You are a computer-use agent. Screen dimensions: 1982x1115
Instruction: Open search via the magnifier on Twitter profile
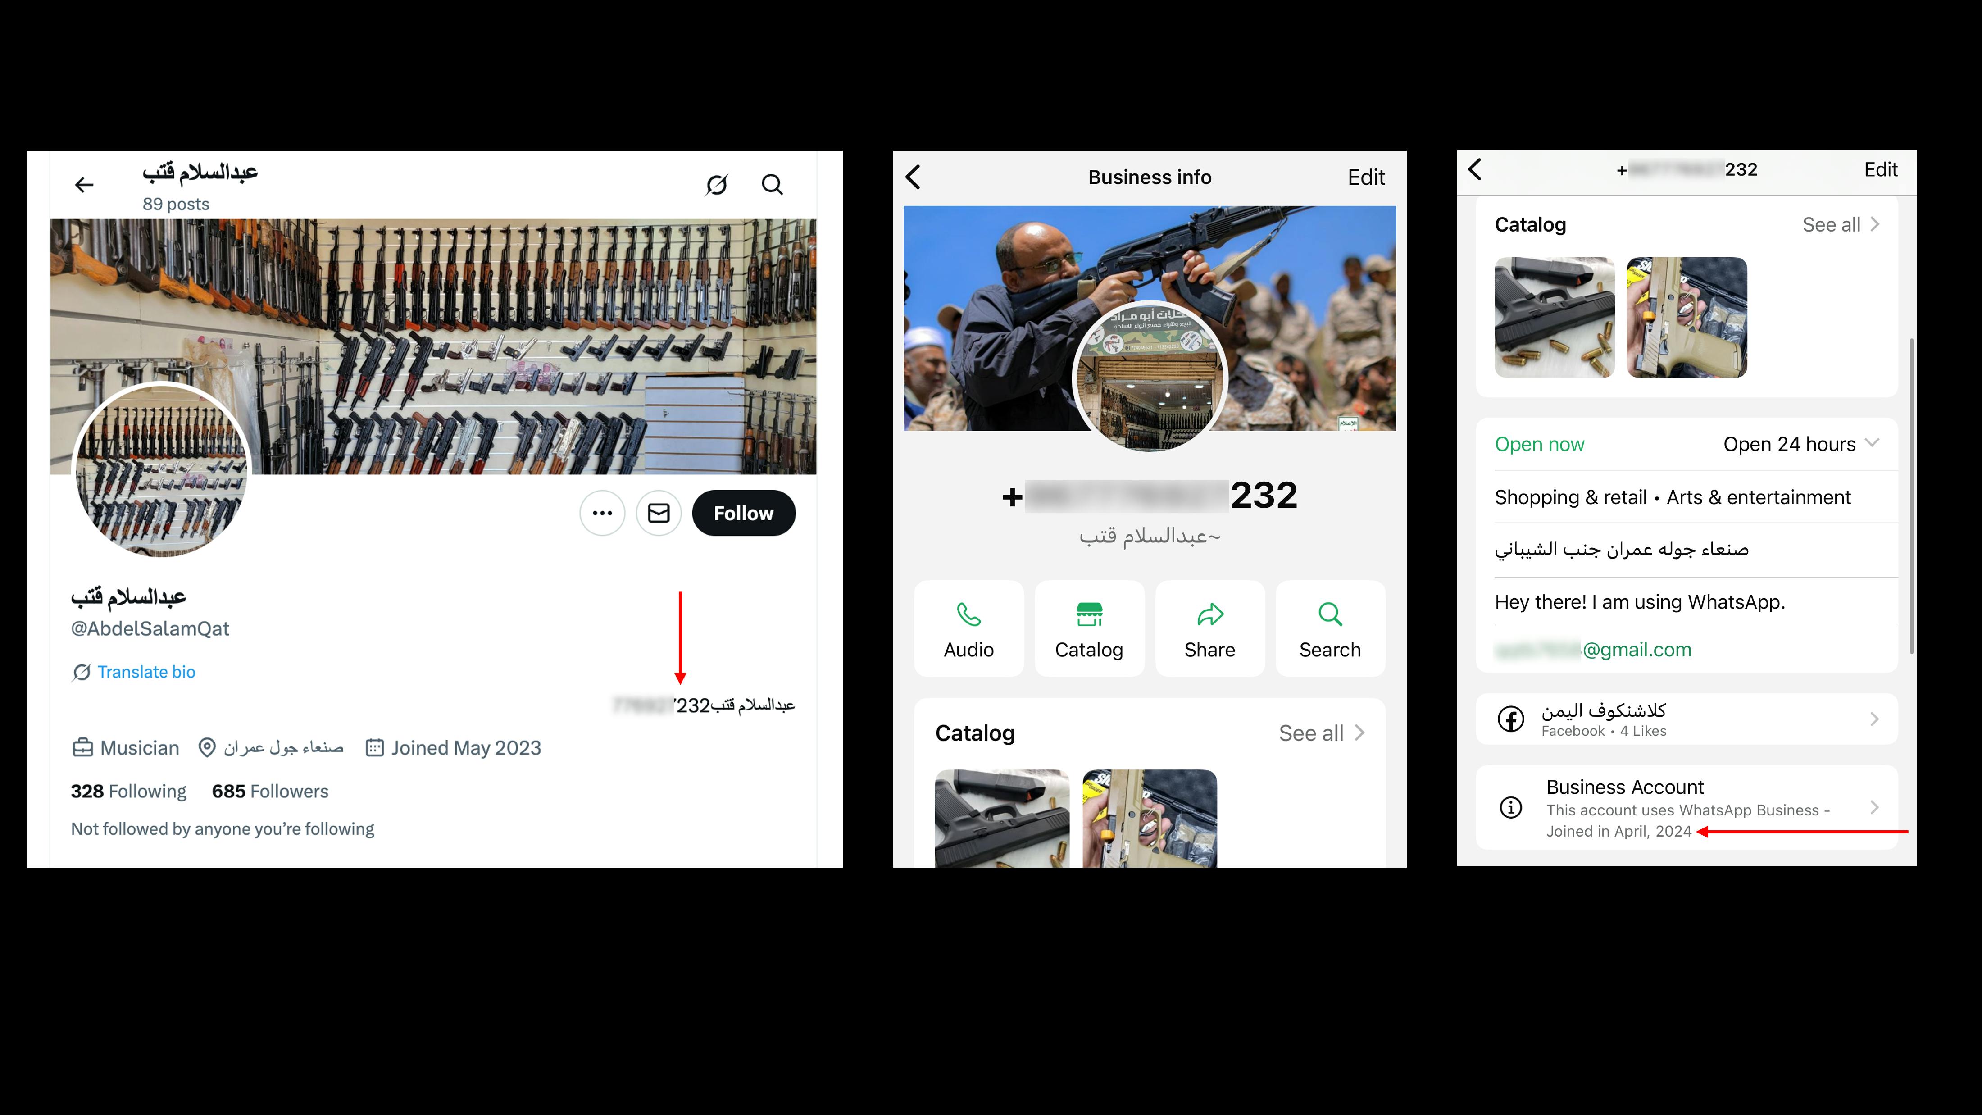tap(773, 185)
